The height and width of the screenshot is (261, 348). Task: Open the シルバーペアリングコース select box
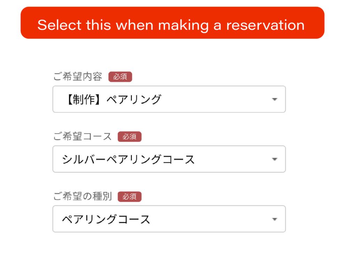pos(169,159)
